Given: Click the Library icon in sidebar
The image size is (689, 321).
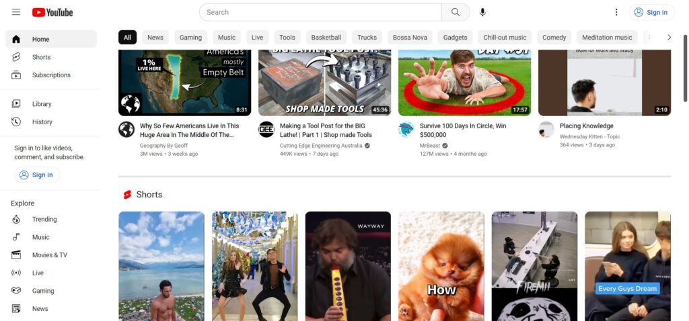Looking at the screenshot, I should pos(16,104).
